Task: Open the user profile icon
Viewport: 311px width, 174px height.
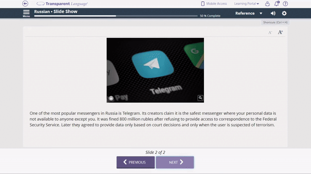Action: tap(267, 4)
